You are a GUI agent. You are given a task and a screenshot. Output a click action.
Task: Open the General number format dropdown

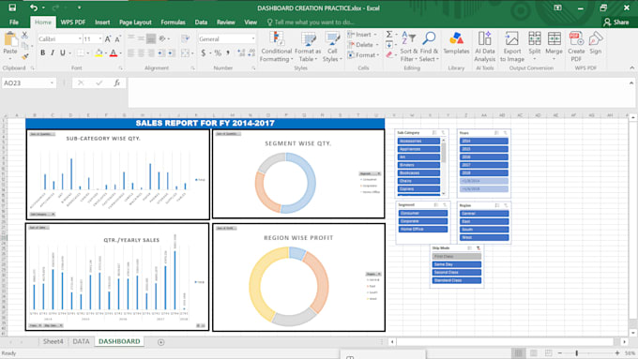tap(253, 39)
